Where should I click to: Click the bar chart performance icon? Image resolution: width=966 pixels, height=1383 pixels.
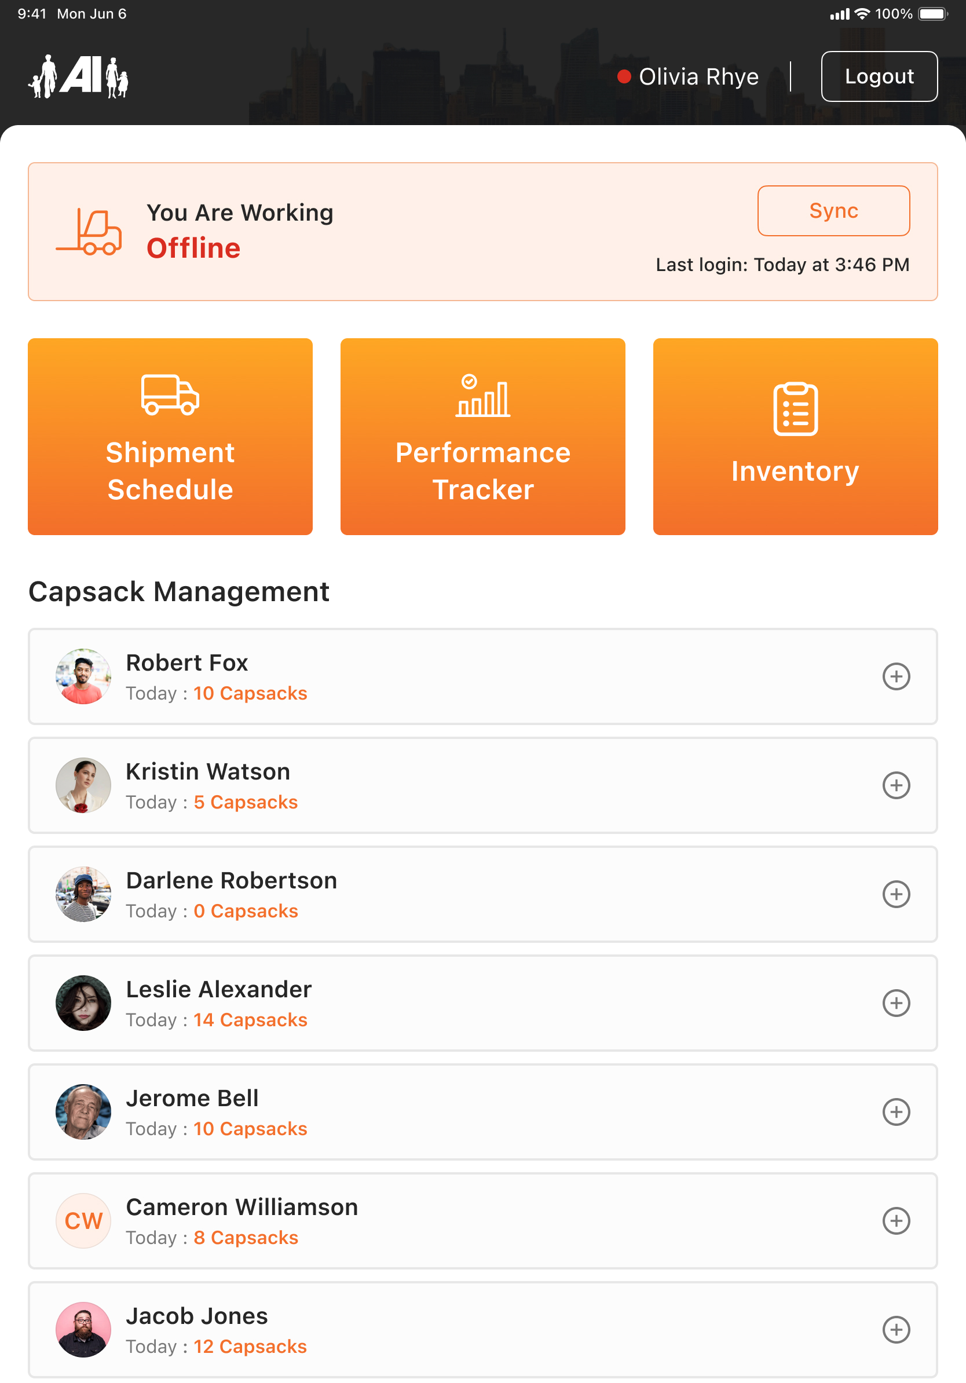pyautogui.click(x=482, y=396)
